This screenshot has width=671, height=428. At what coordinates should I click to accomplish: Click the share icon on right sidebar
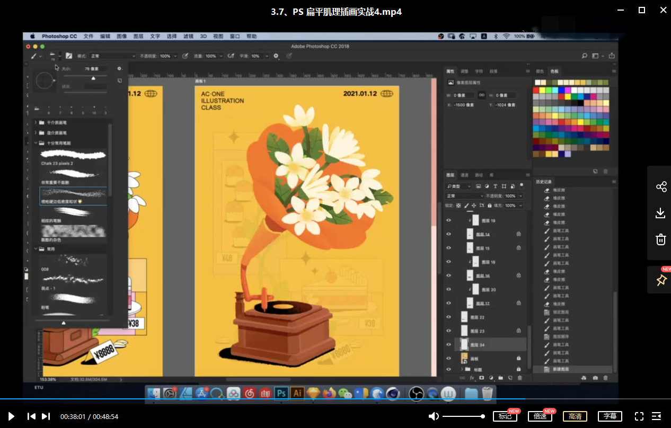pyautogui.click(x=661, y=187)
